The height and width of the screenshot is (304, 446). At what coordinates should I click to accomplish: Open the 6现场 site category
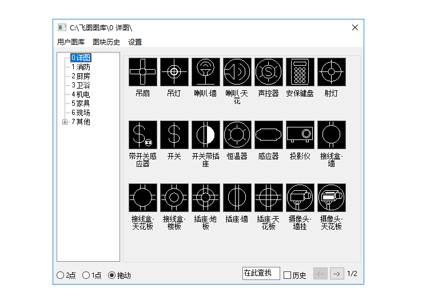[81, 113]
